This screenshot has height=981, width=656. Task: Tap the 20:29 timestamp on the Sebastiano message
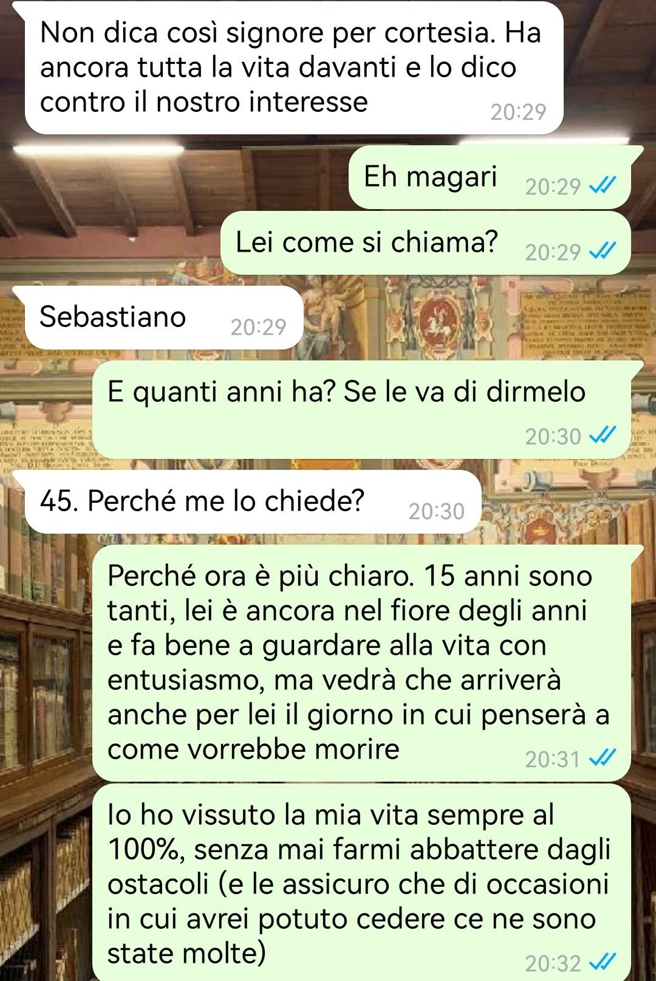258,327
